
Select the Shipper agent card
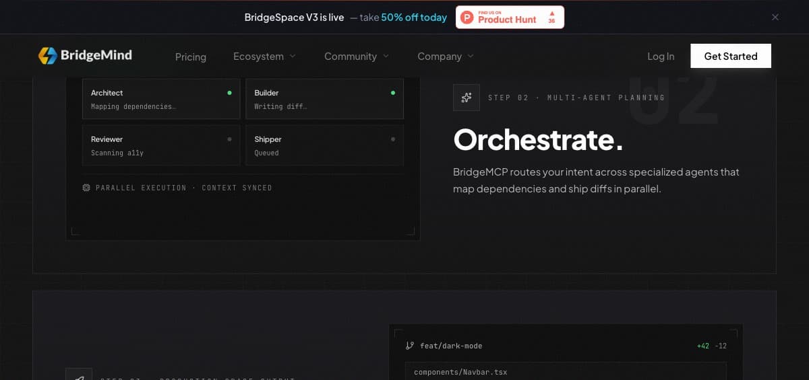click(324, 145)
